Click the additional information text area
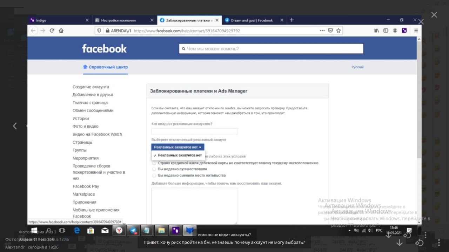 [195, 206]
